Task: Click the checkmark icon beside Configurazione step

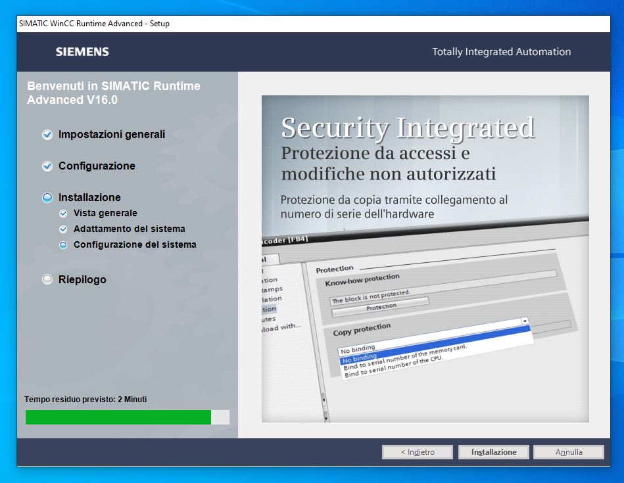Action: [47, 166]
